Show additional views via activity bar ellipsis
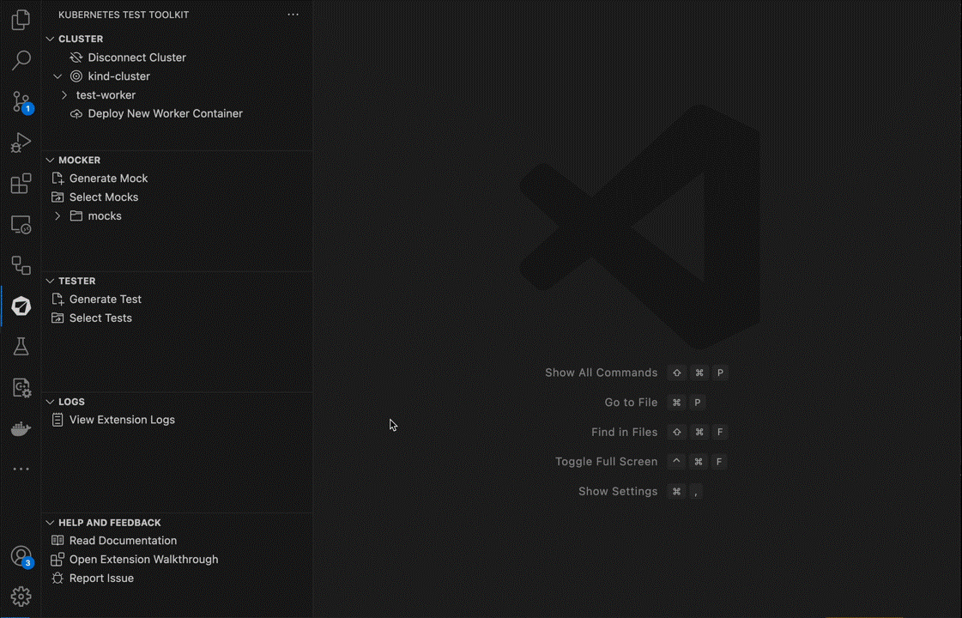 click(x=21, y=470)
